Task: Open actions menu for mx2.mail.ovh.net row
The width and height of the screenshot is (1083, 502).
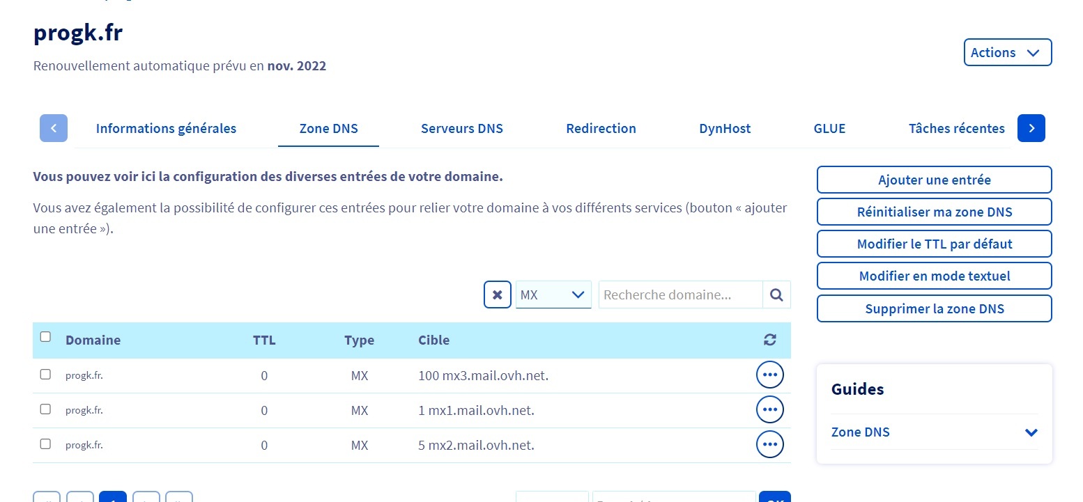Action: [x=769, y=444]
